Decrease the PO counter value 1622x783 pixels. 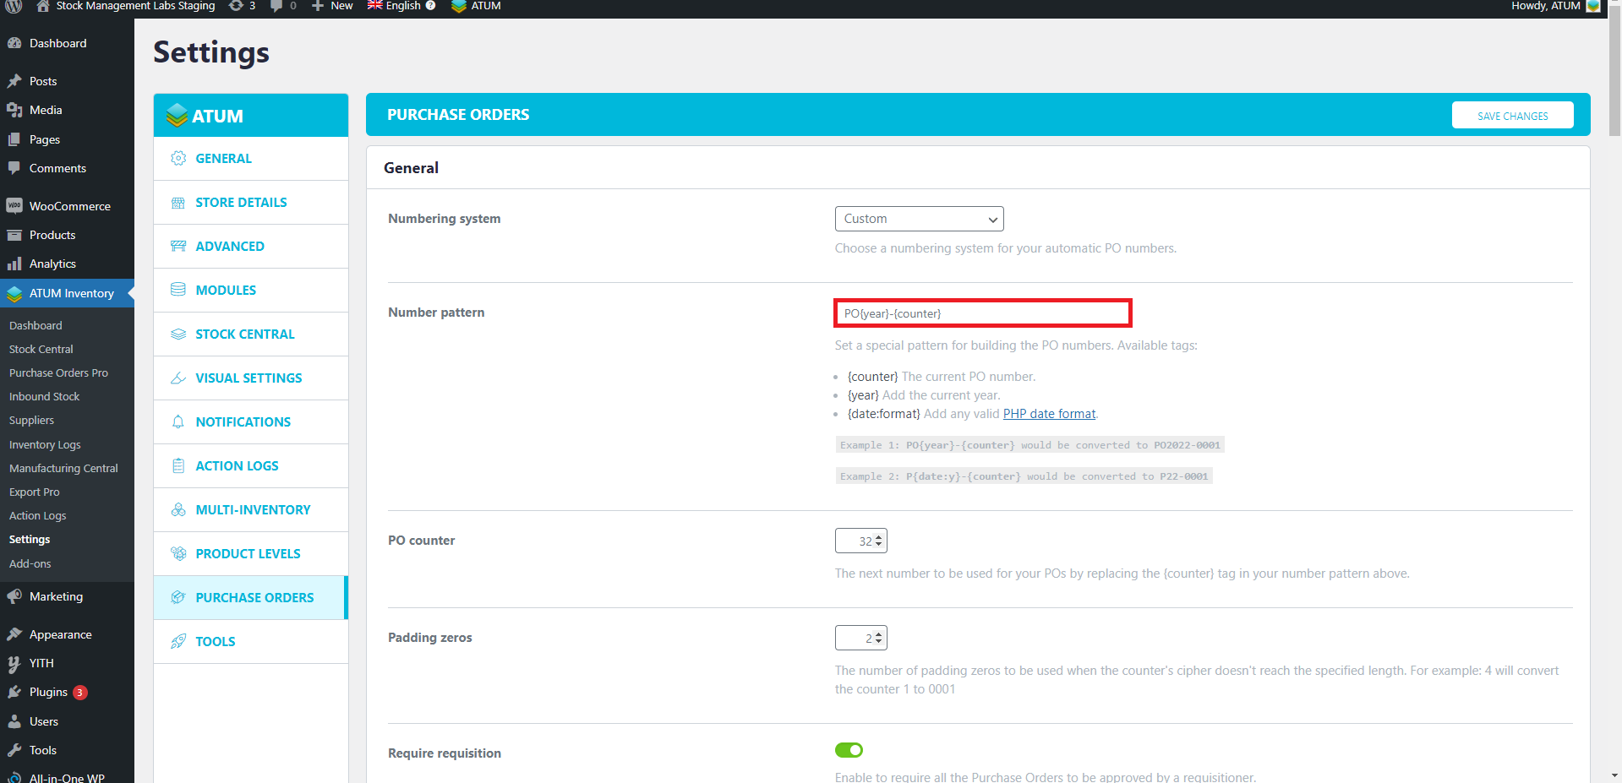879,545
